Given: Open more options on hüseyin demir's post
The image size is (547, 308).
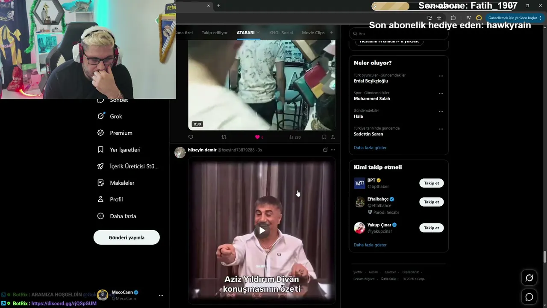Looking at the screenshot, I should [333, 150].
